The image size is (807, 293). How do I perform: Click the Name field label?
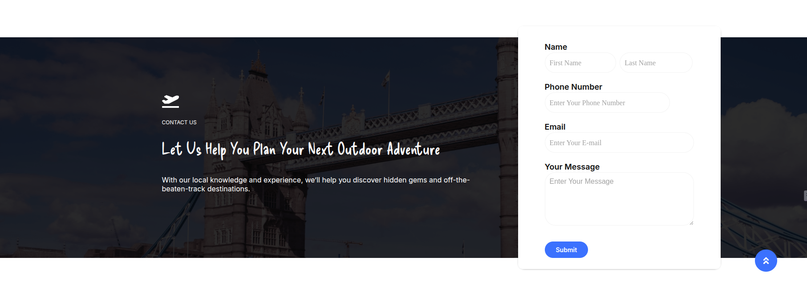coord(556,47)
